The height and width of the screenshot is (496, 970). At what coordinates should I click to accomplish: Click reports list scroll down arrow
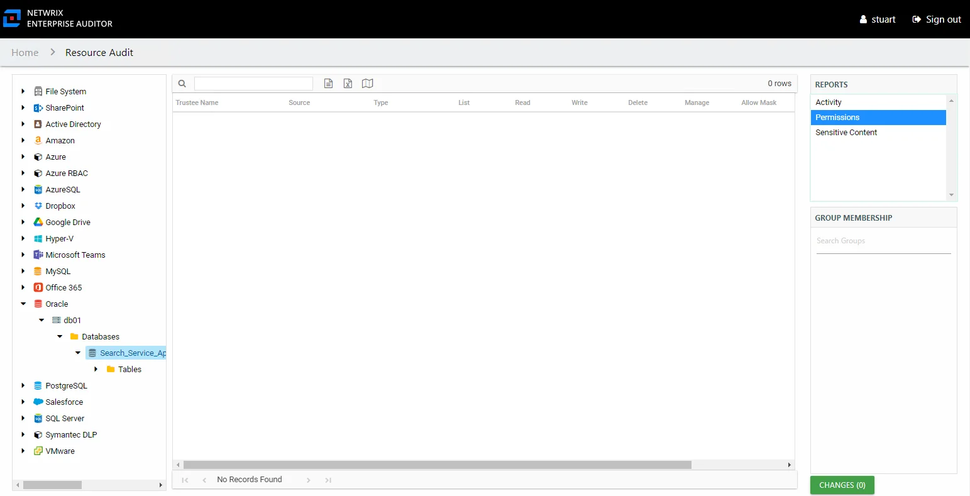952,195
